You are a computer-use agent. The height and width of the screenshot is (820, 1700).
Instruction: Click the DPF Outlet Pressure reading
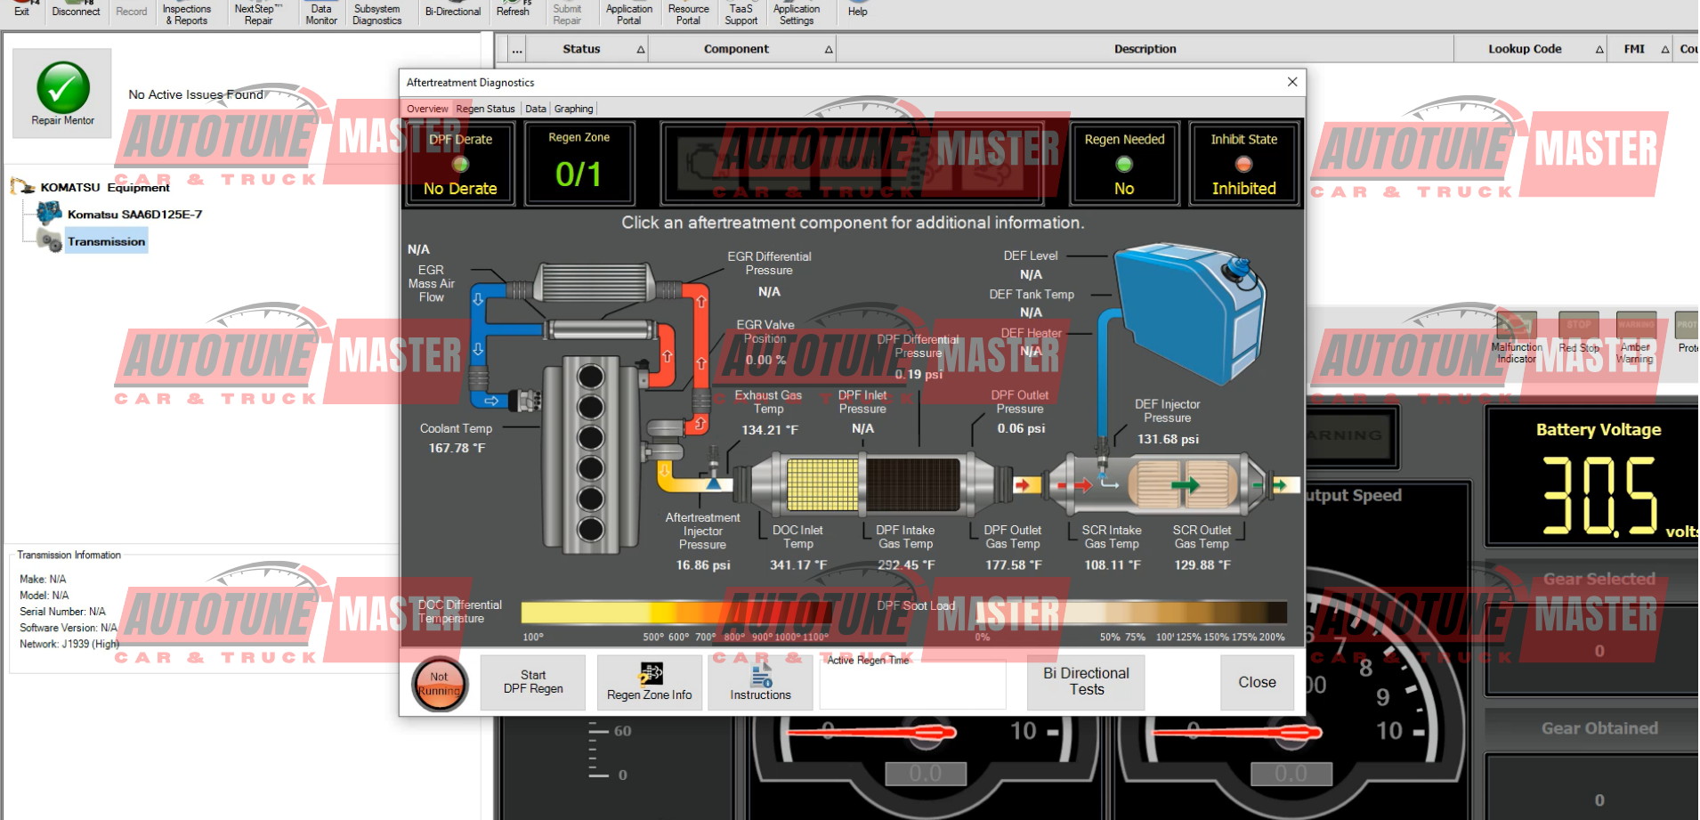[1021, 428]
